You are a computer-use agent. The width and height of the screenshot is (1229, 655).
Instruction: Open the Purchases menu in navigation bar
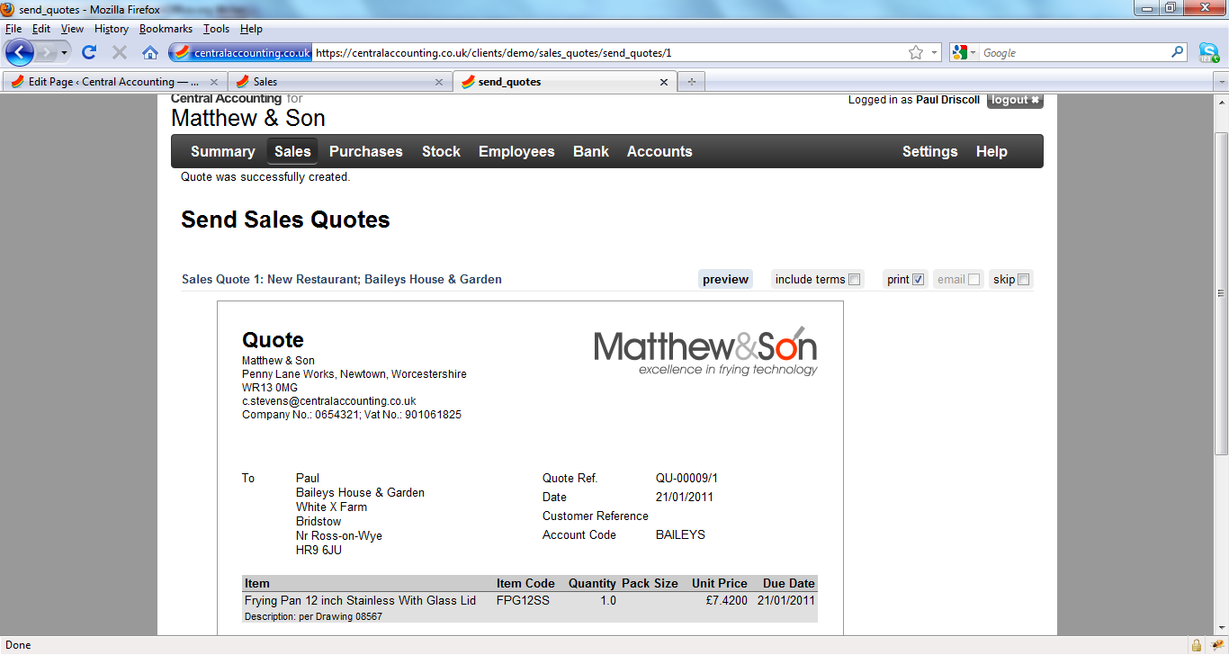365,151
